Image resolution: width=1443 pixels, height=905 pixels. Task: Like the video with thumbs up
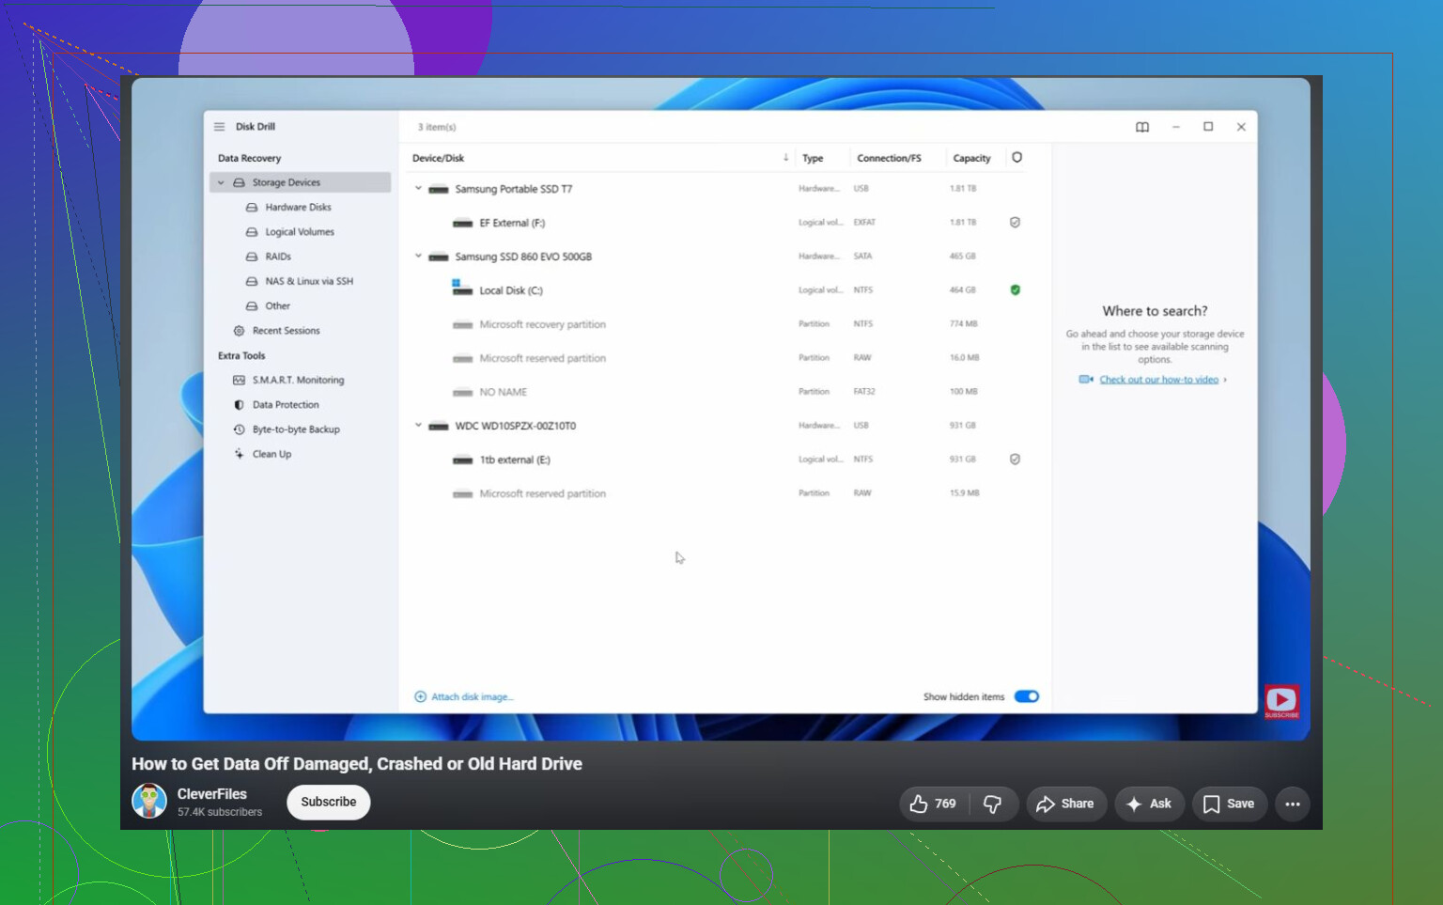(934, 804)
